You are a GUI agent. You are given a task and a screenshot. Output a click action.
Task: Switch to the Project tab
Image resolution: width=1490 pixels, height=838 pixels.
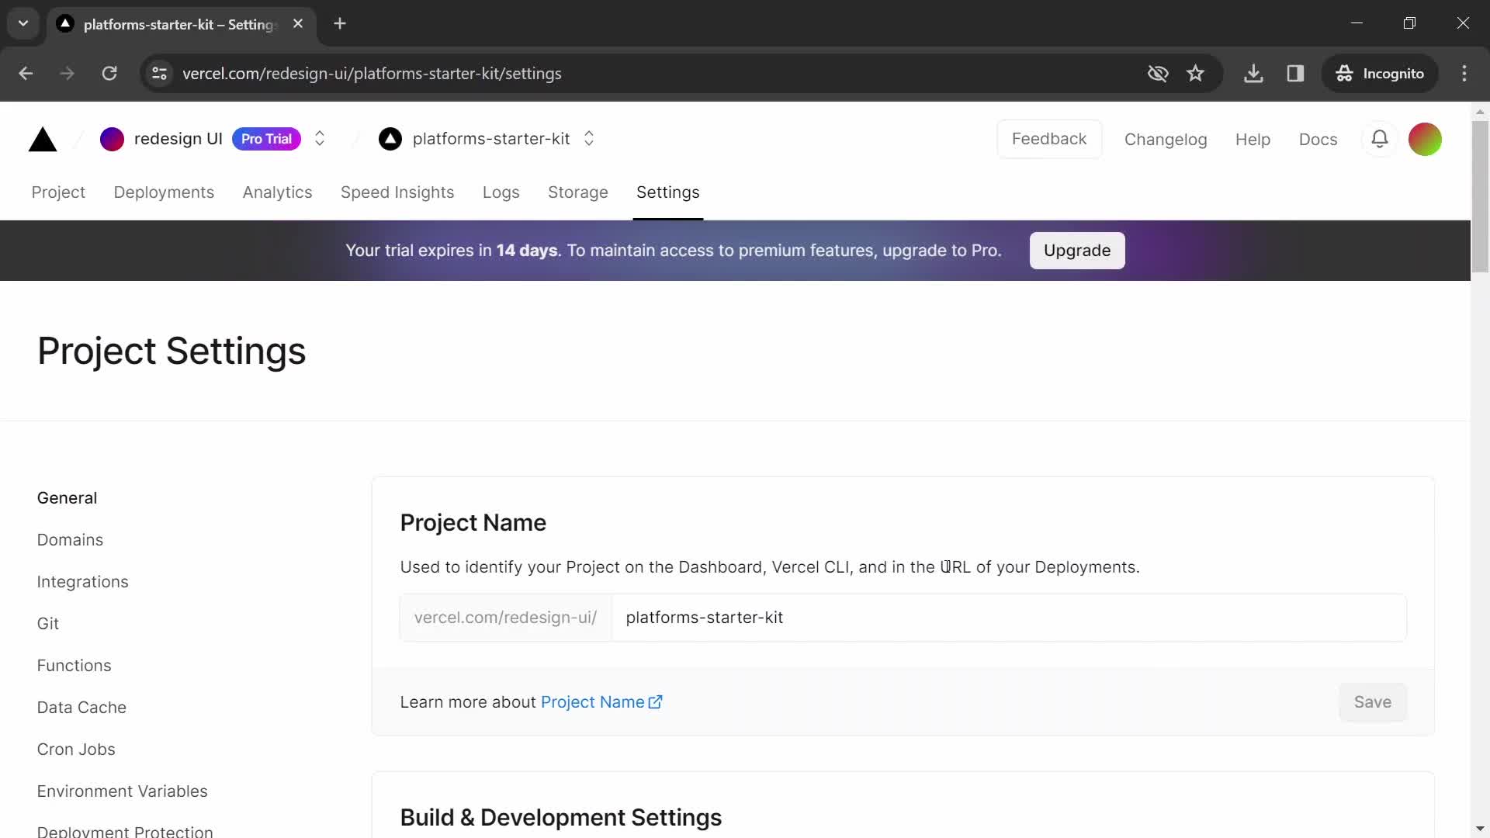tap(58, 192)
